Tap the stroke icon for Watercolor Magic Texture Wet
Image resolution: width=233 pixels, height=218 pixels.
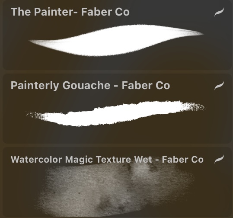pos(219,159)
